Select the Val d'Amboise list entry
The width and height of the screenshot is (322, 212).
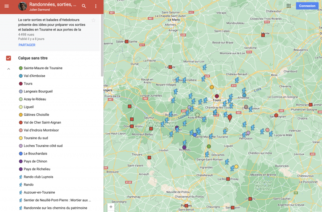coord(34,76)
